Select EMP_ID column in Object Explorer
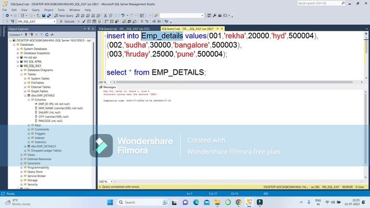The image size is (370, 208). click(54, 104)
